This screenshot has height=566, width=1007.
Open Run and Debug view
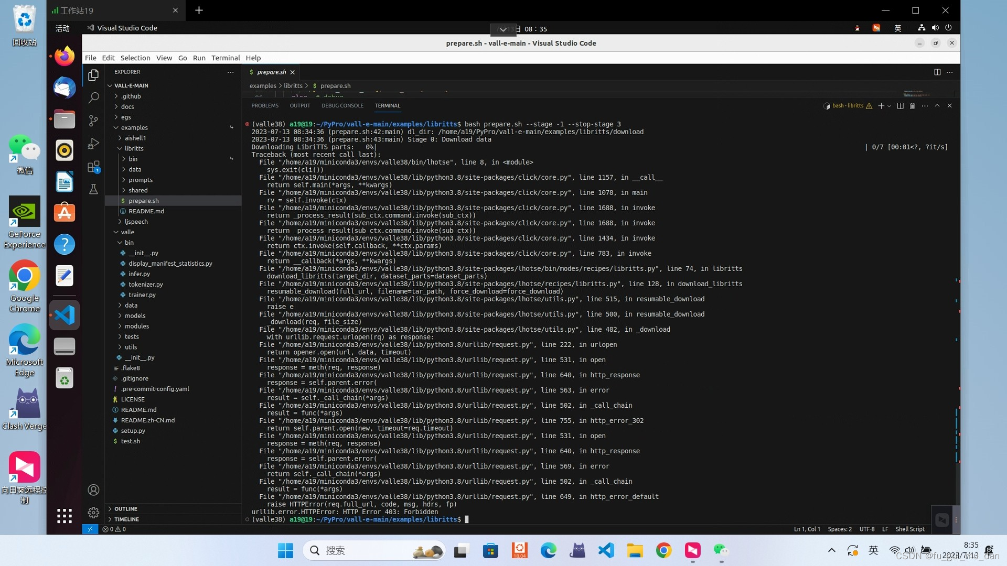coord(93,144)
